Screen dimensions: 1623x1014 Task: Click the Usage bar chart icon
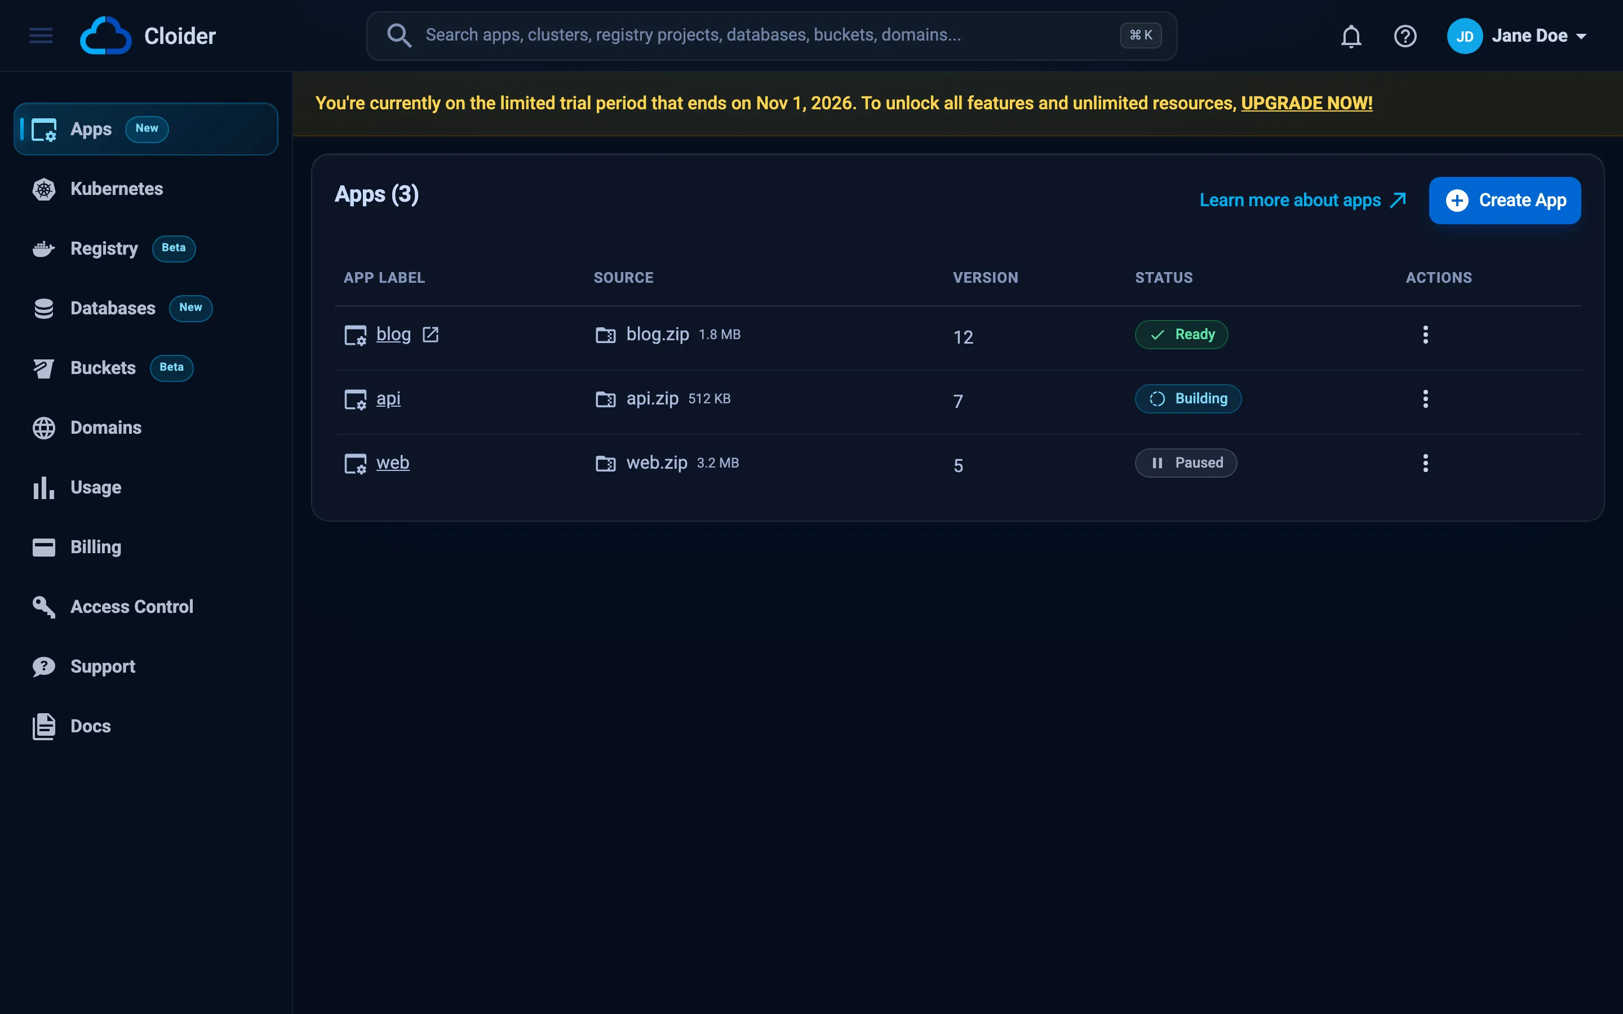(x=43, y=487)
